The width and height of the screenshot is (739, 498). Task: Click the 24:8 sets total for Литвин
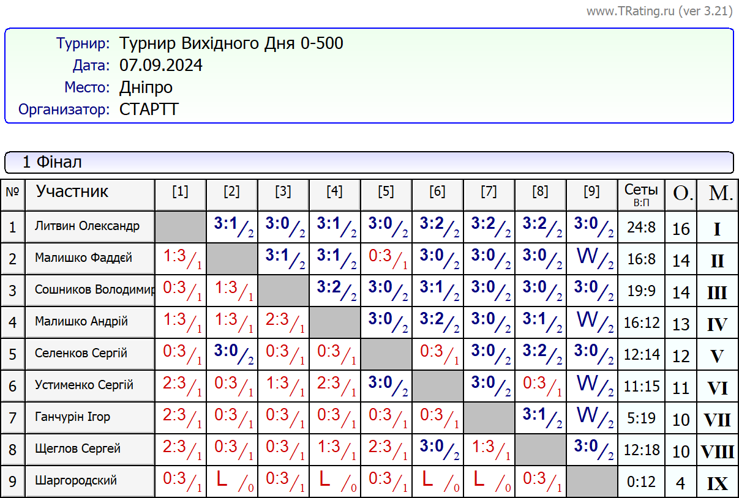tap(641, 228)
